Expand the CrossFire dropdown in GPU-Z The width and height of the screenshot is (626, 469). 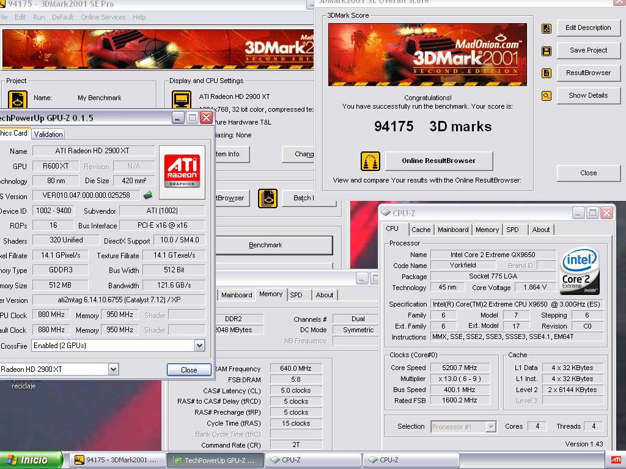coord(200,346)
